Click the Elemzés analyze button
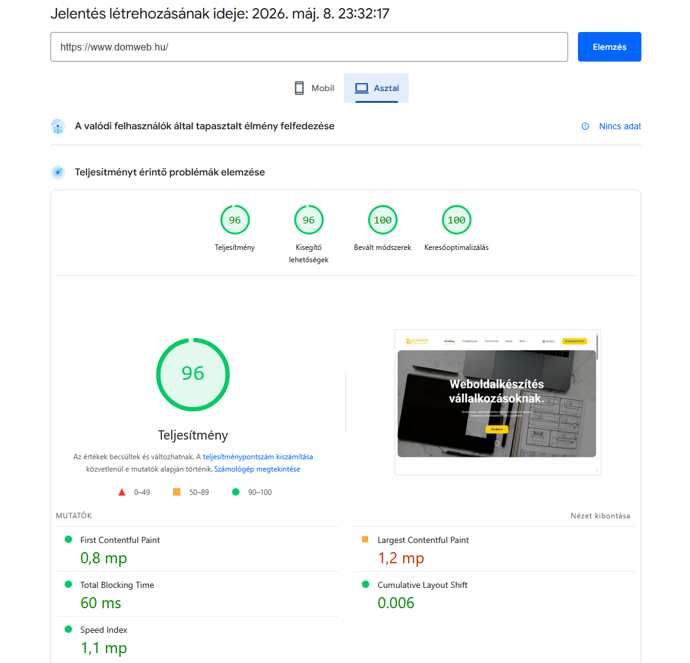The height and width of the screenshot is (663, 690). tap(609, 47)
